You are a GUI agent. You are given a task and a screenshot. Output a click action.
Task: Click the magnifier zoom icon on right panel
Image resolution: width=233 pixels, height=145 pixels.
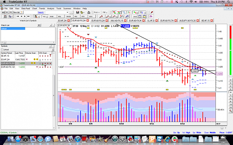click(x=230, y=111)
